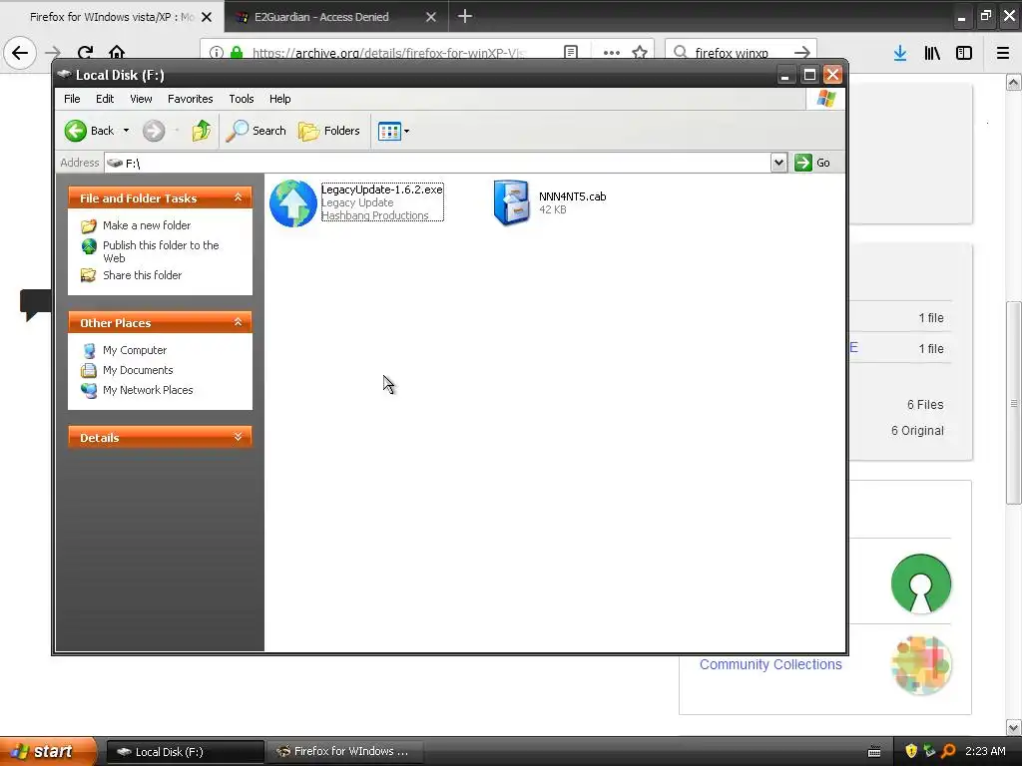The width and height of the screenshot is (1022, 766).
Task: Reload the Firefox page
Action: (85, 53)
